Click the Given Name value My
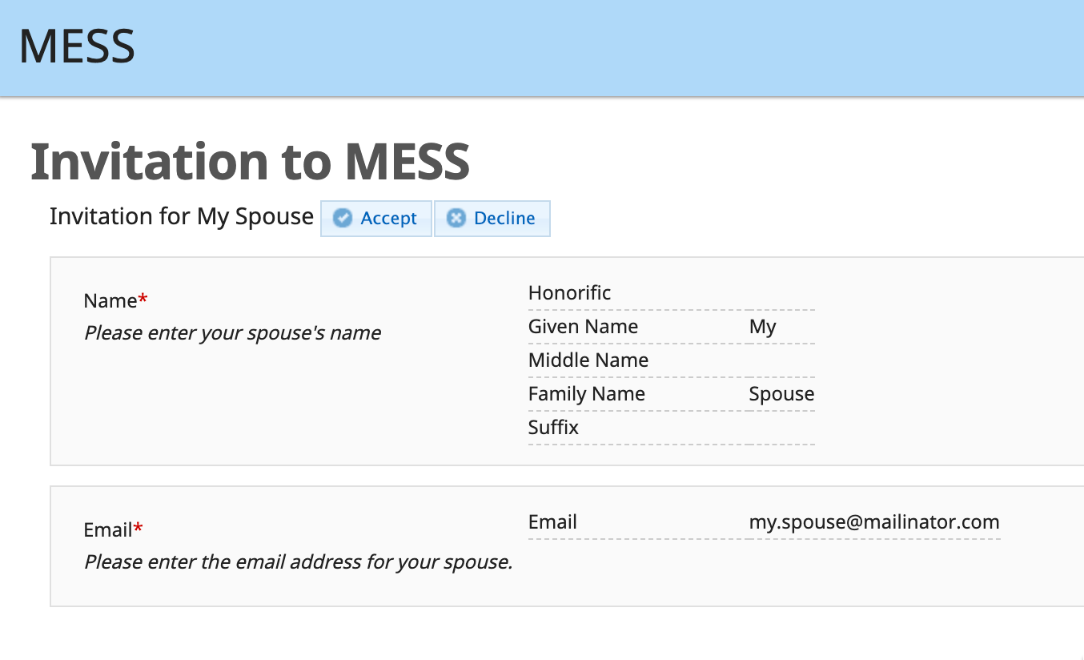This screenshot has height=660, width=1084. pyautogui.click(x=762, y=327)
